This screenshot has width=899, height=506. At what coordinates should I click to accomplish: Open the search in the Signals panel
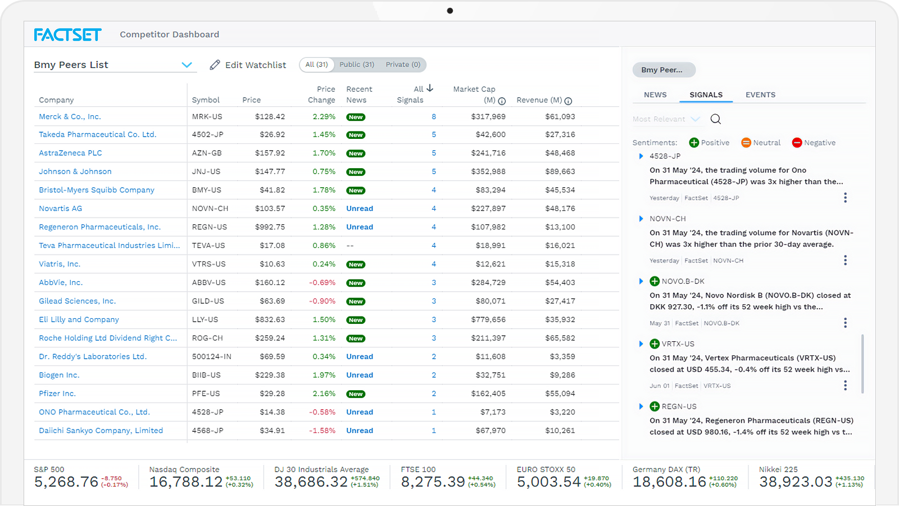coord(715,119)
